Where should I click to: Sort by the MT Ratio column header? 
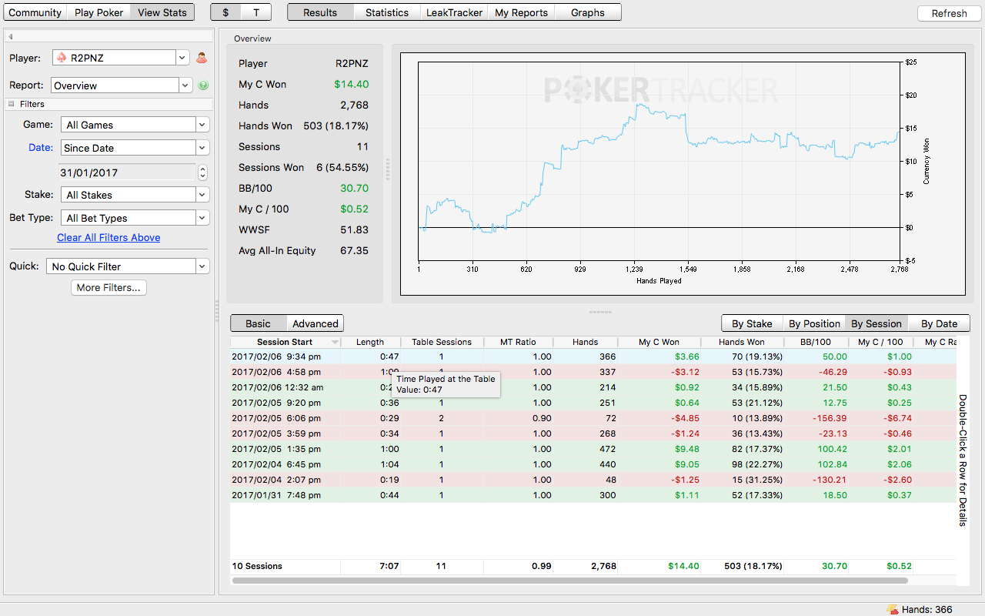[x=518, y=342]
